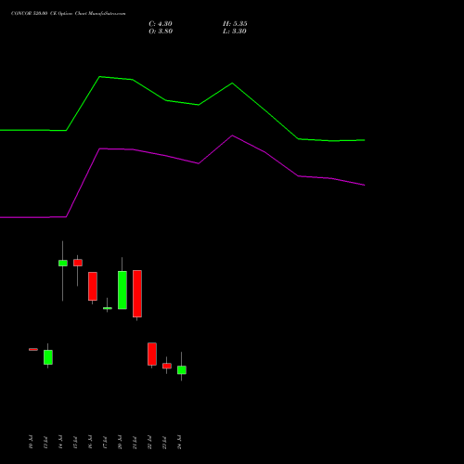Image resolution: width=464 pixels, height=464 pixels.
Task: Click the 17 Jul date axis label
Action: [x=105, y=442]
